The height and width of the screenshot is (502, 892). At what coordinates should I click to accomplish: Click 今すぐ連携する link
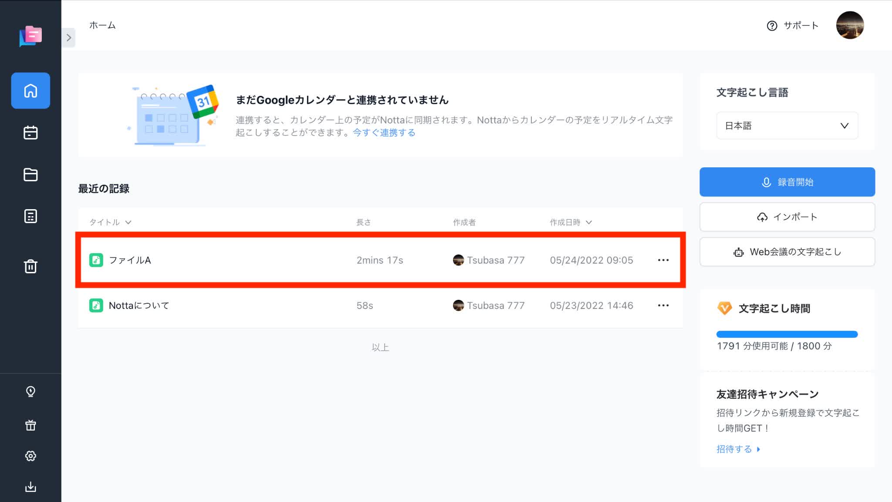(384, 132)
